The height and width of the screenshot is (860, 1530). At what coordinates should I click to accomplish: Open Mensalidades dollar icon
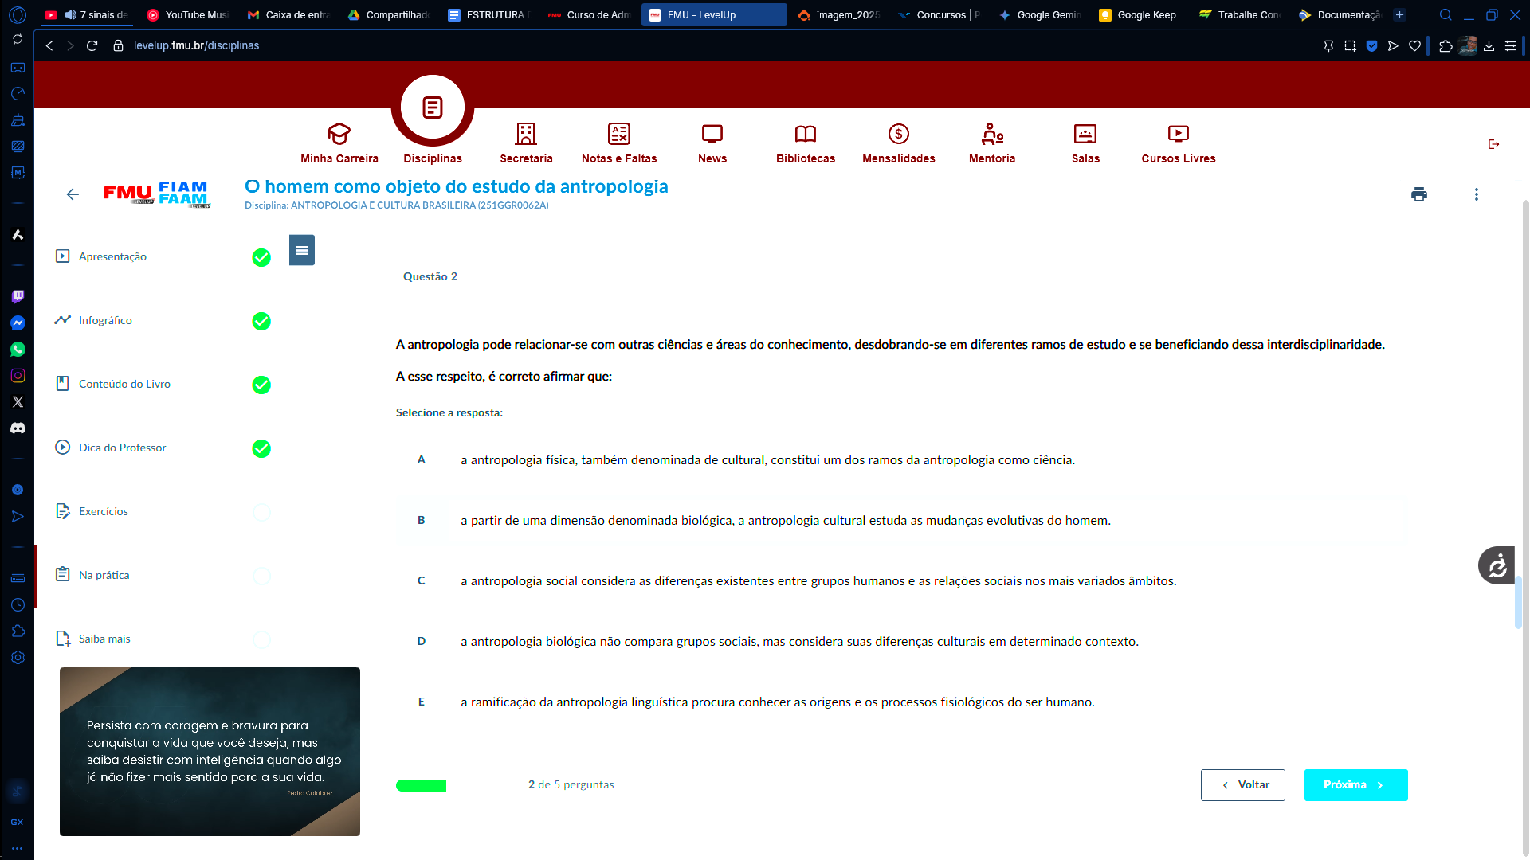[898, 134]
